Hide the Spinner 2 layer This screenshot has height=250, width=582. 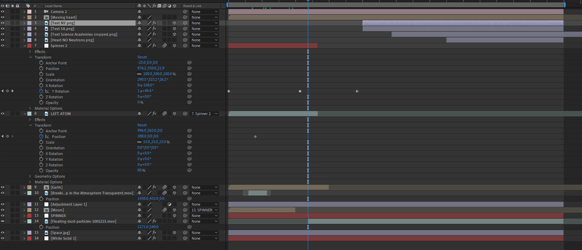tap(3, 46)
